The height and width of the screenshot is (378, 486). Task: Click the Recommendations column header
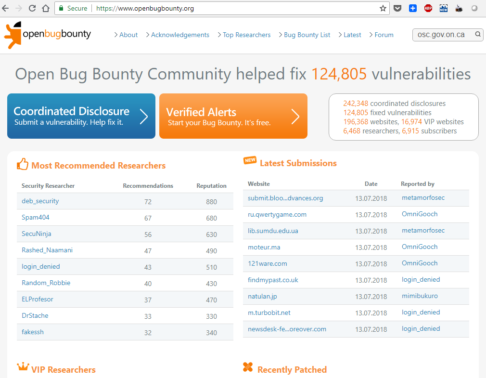click(148, 186)
